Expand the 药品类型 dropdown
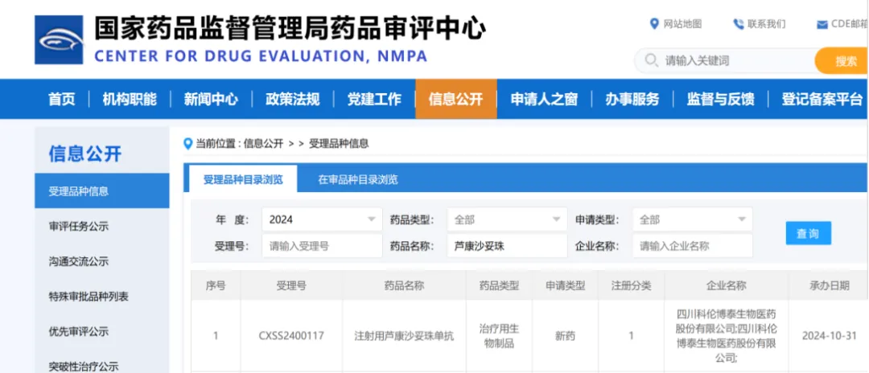The width and height of the screenshot is (869, 373). coord(507,219)
